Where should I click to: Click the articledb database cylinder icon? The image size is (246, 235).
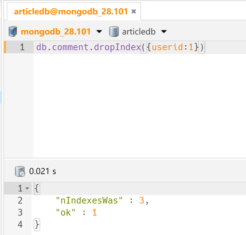[114, 32]
